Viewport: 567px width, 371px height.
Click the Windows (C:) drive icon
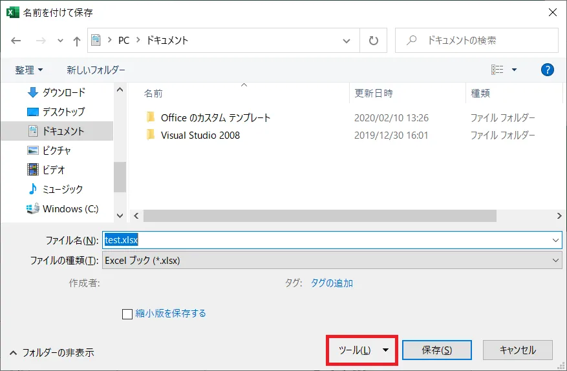[x=33, y=208]
